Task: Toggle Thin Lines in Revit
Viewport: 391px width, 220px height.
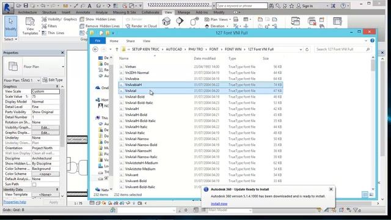Action: (53, 33)
